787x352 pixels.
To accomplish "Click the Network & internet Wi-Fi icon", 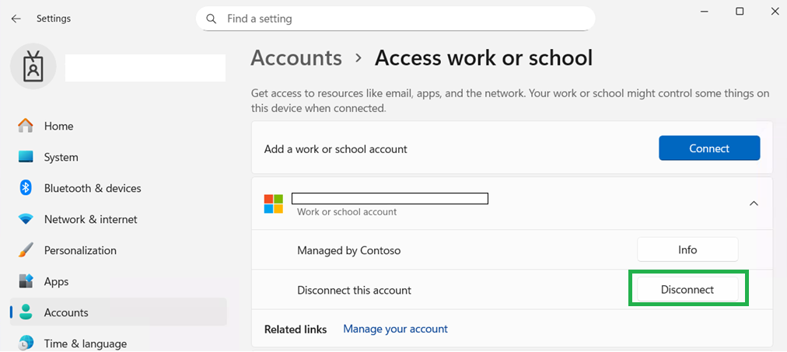I will click(26, 219).
